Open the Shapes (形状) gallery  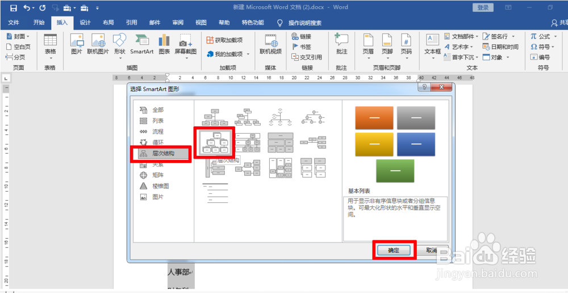click(x=119, y=46)
